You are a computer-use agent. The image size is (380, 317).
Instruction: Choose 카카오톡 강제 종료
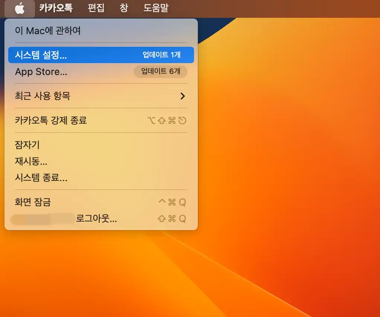(101, 120)
